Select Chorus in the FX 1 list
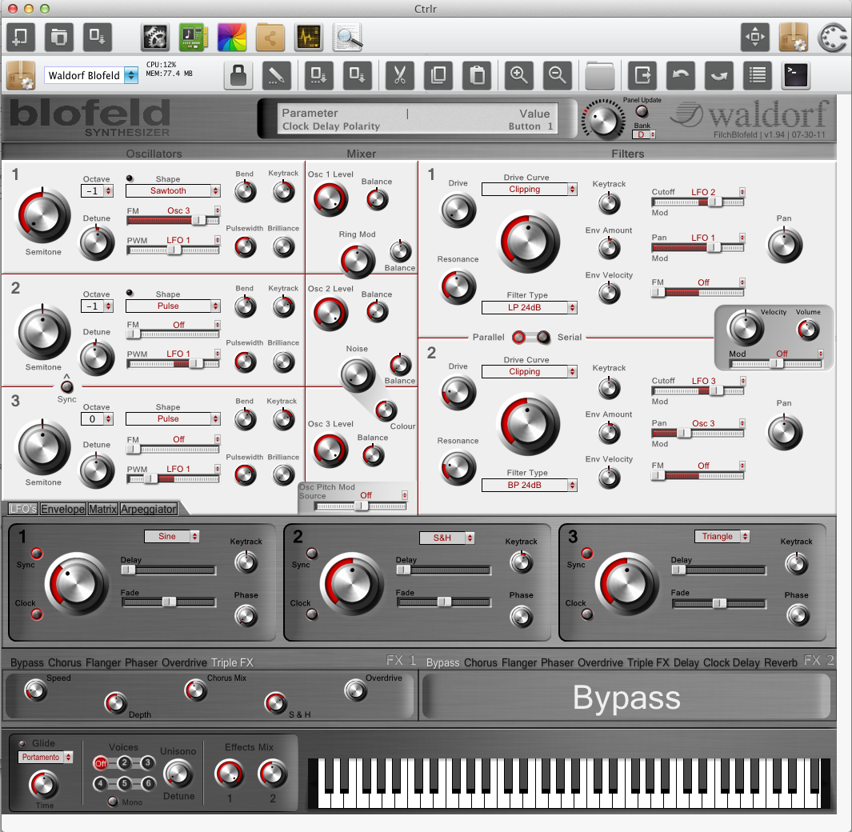The height and width of the screenshot is (832, 852). tap(64, 663)
